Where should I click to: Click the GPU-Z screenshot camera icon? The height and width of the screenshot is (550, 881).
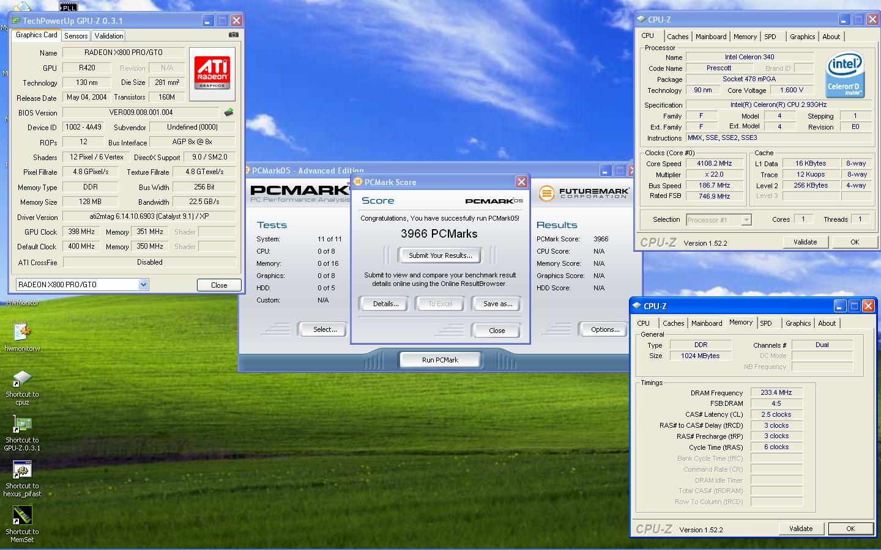pos(234,35)
